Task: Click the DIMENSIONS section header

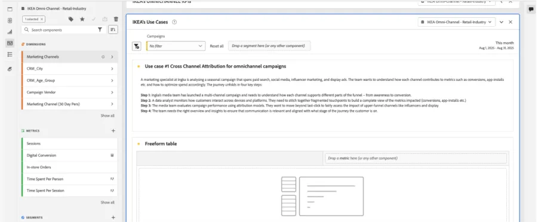Action: point(36,44)
